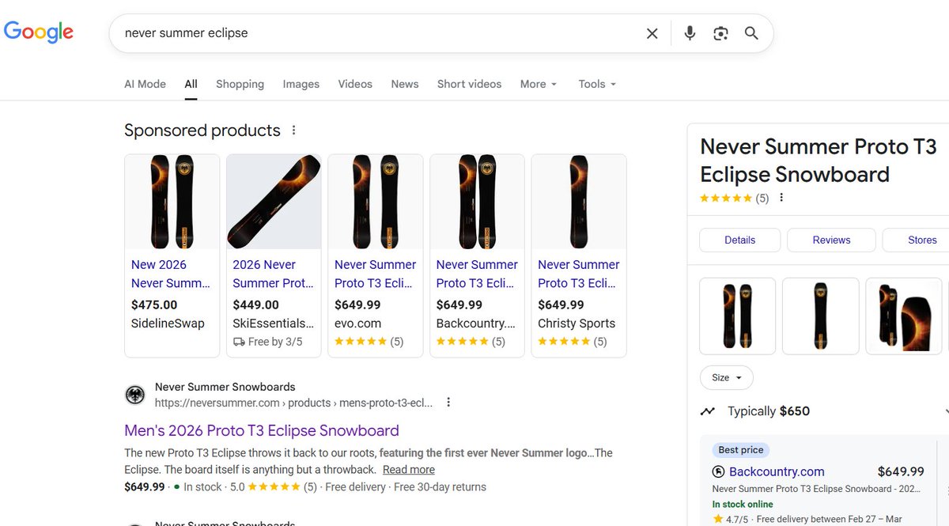Open the Size dropdown in product panel
949x526 pixels.
(x=727, y=377)
